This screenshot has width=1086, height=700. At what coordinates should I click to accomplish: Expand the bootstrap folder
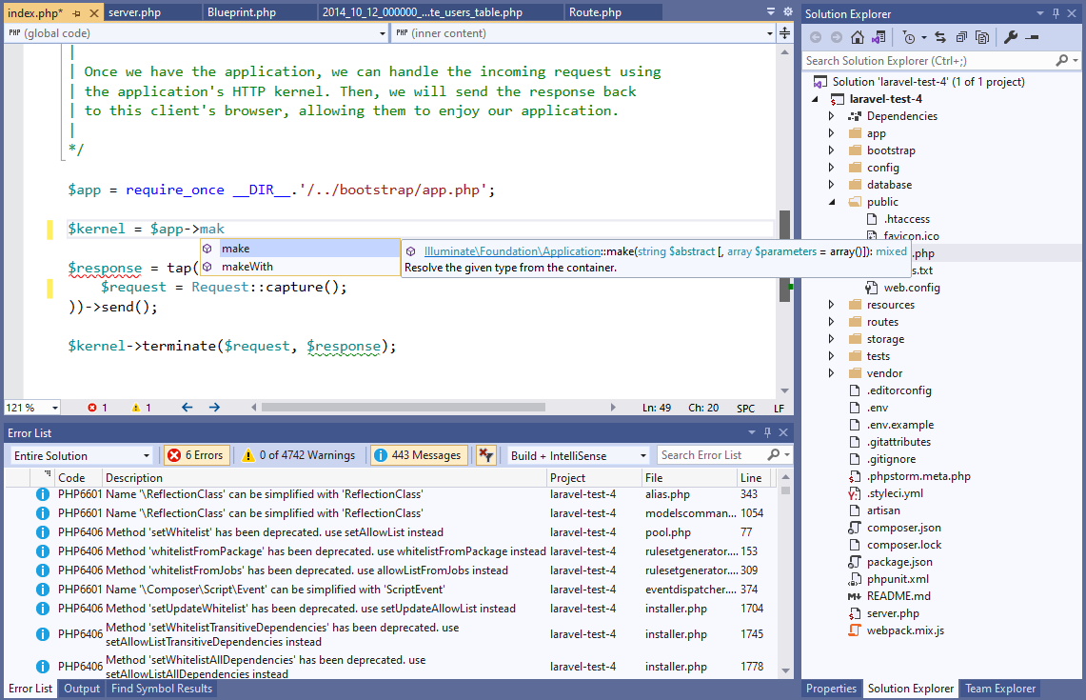click(x=832, y=150)
